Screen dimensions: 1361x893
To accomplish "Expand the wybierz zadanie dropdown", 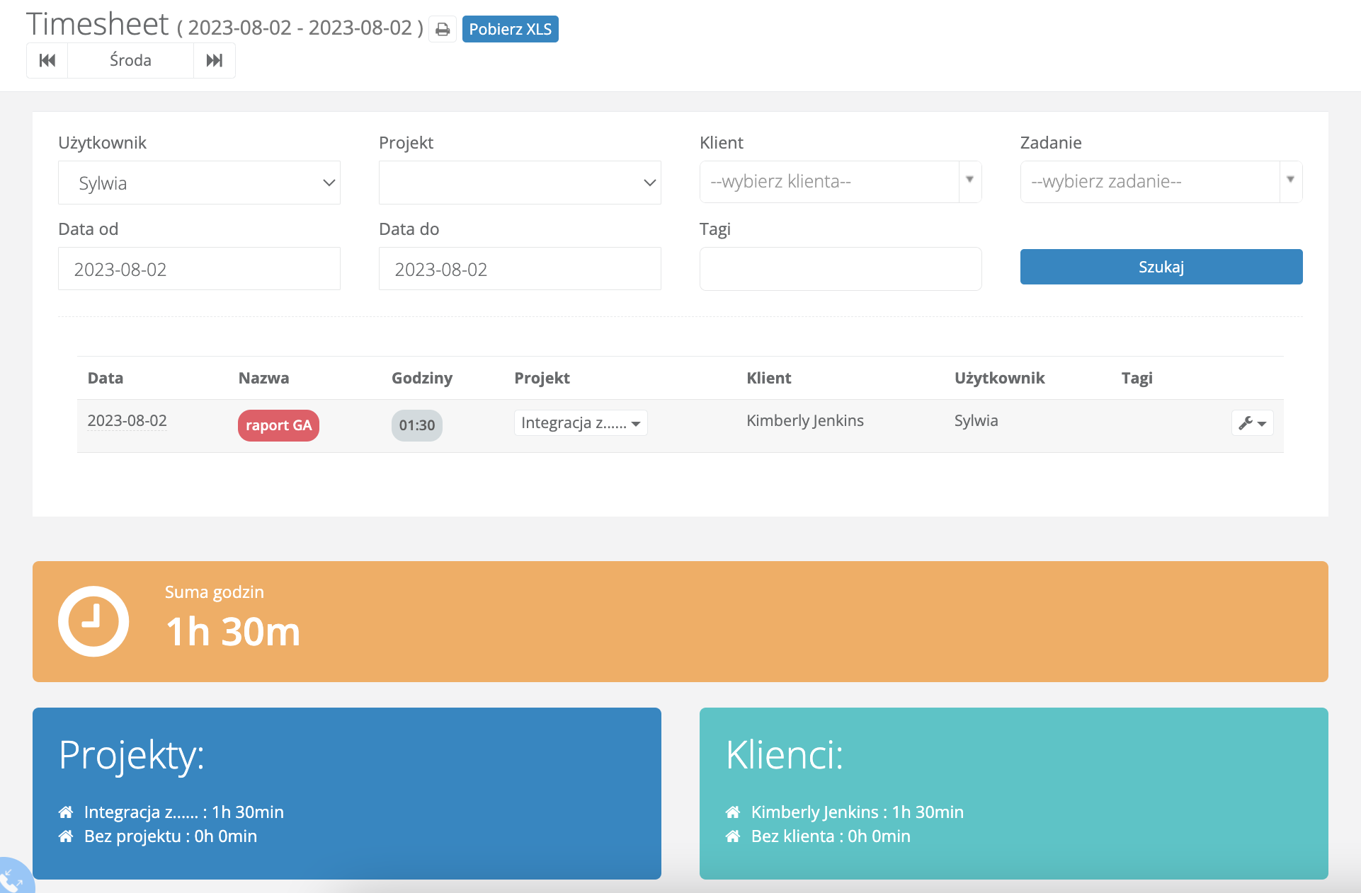I will coord(1161,182).
